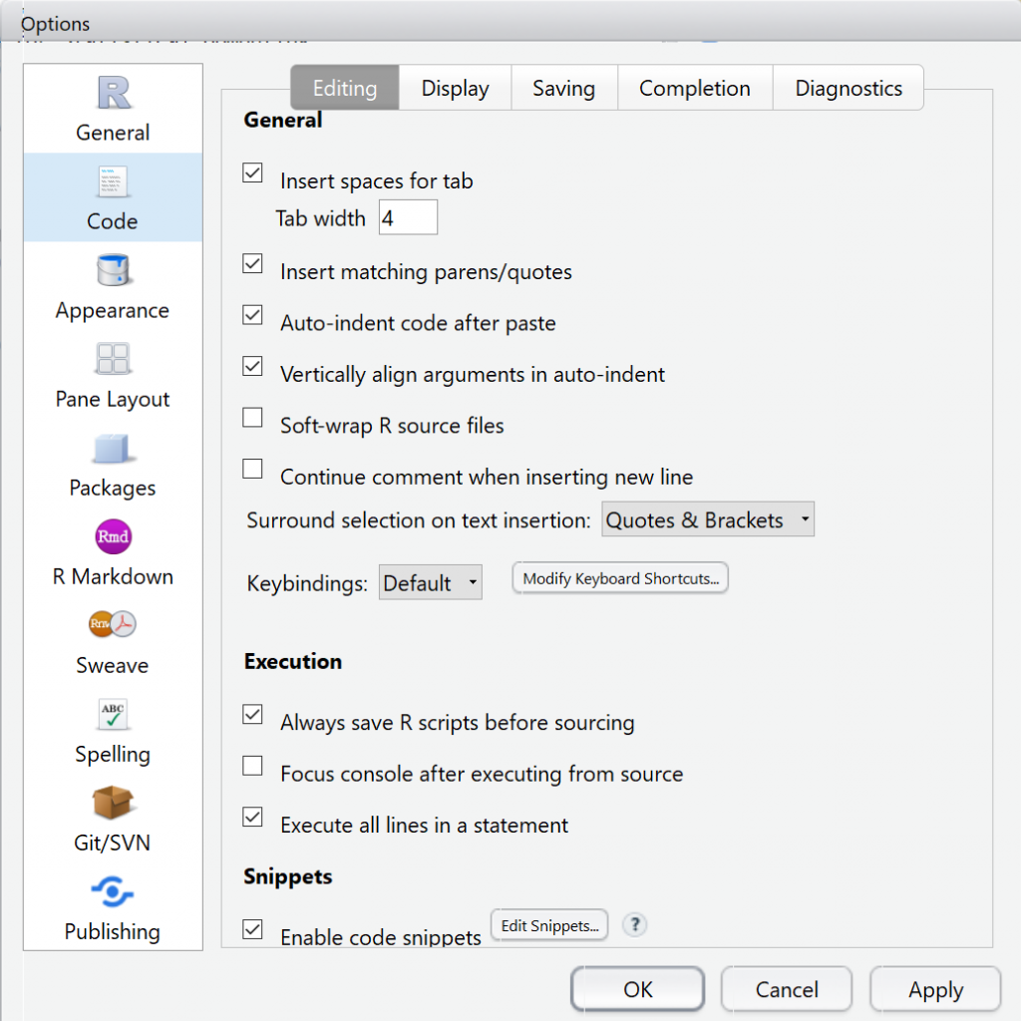Viewport: 1021px width, 1021px height.
Task: Select the R Markdown label in sidebar
Action: point(113,576)
